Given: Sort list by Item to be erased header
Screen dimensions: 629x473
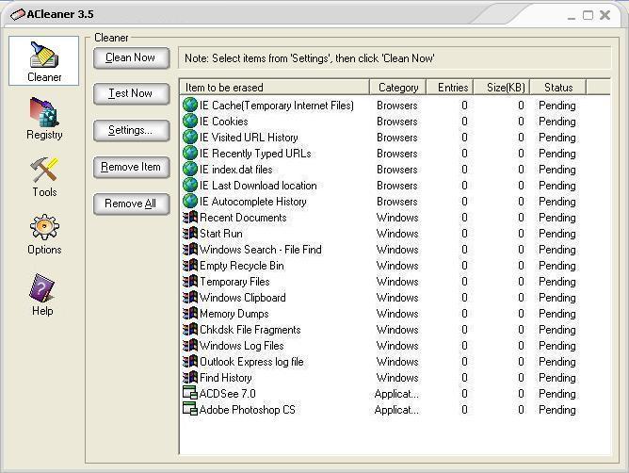Looking at the screenshot, I should click(274, 88).
